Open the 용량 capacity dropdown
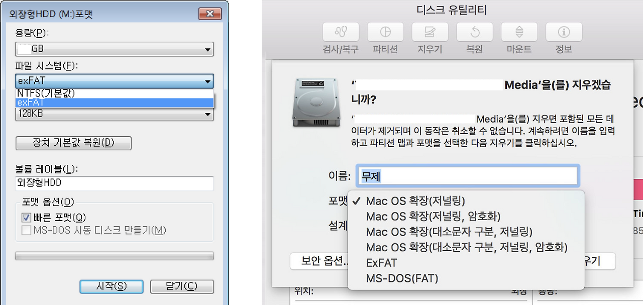The width and height of the screenshot is (643, 305). [x=114, y=49]
